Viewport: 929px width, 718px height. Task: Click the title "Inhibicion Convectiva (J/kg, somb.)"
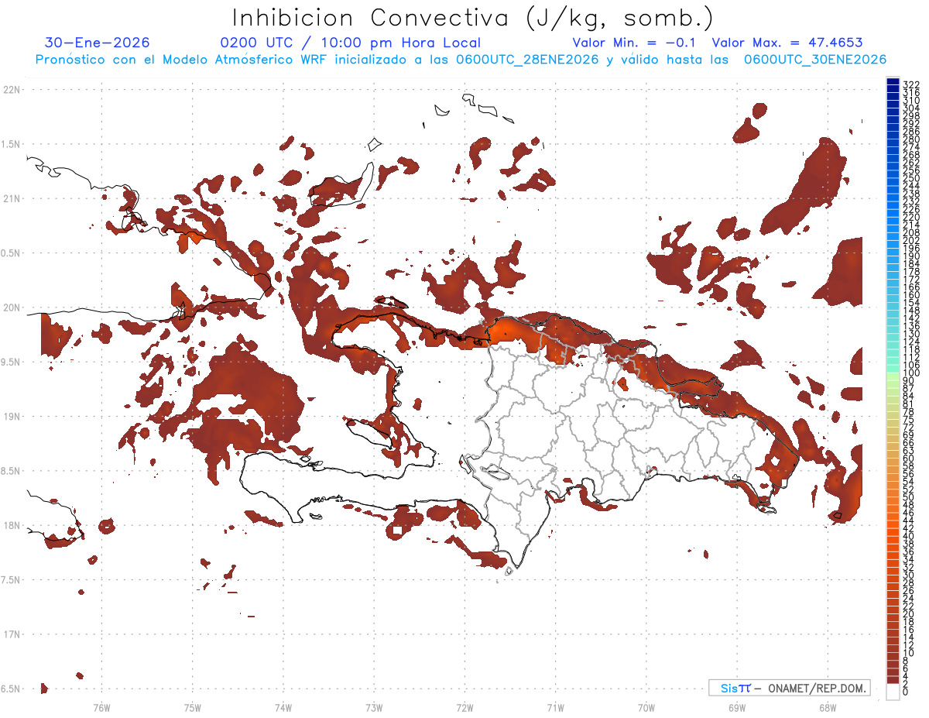coord(472,18)
